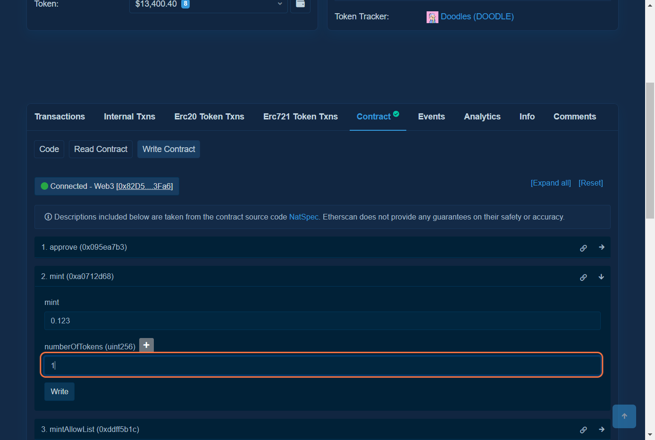Expand the approve method with its arrow
The image size is (655, 440).
[602, 247]
